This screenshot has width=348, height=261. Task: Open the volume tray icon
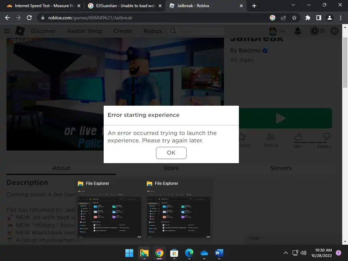tap(303, 253)
